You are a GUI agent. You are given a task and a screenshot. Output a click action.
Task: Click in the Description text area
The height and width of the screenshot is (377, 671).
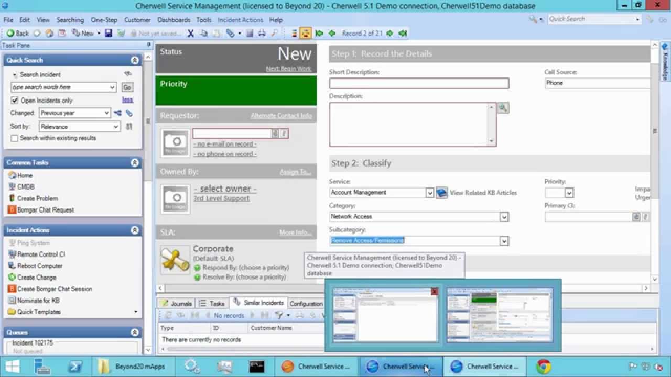[x=409, y=124]
